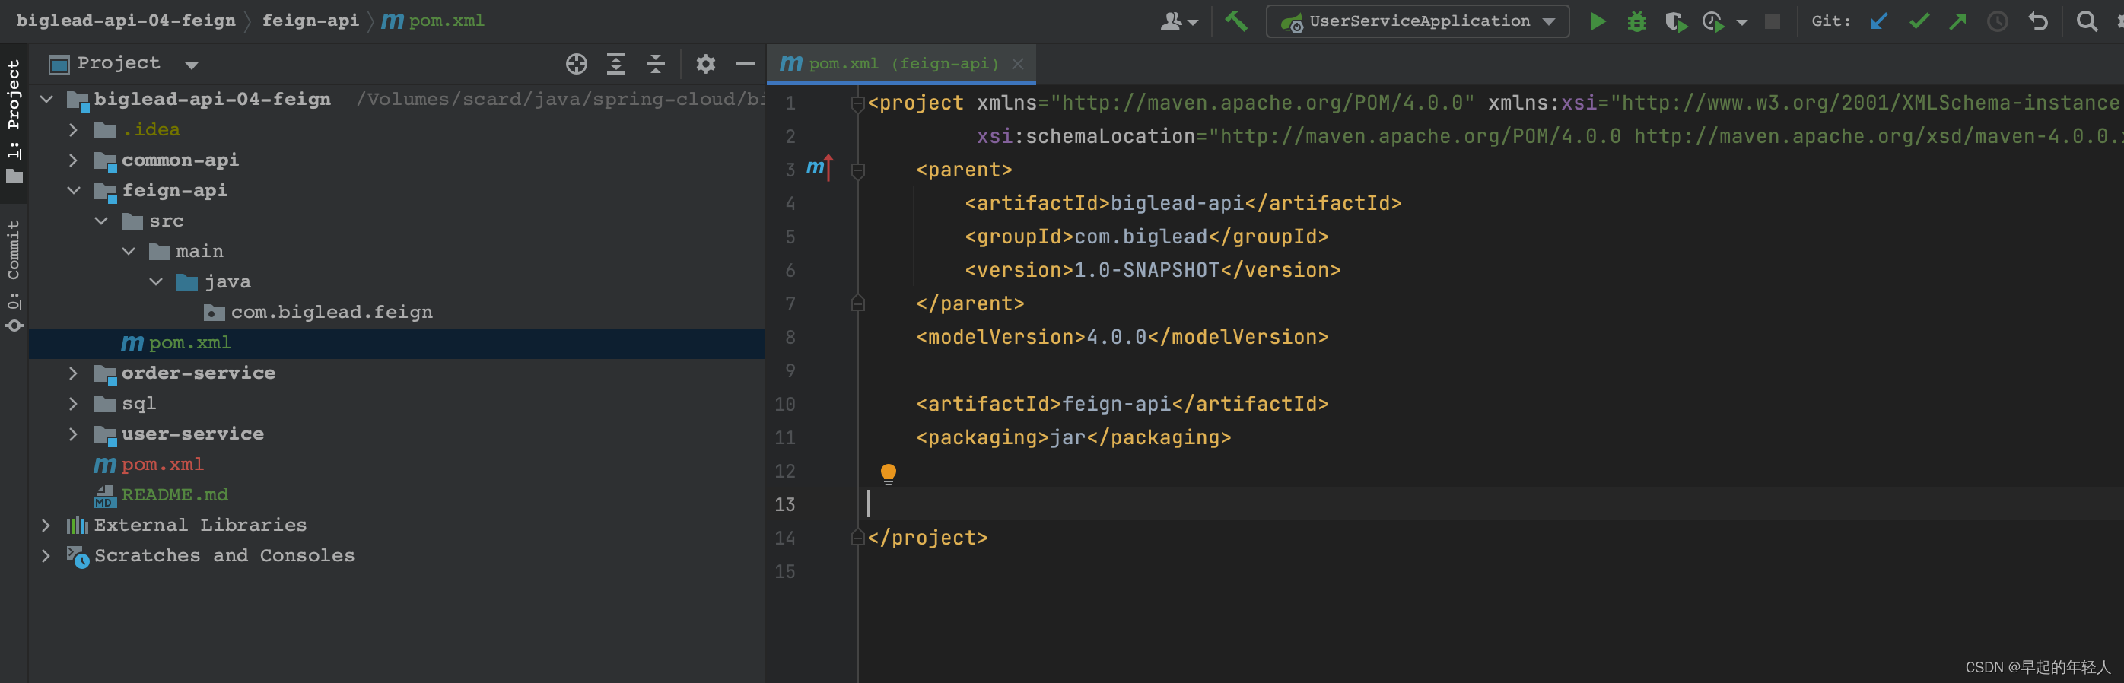Open the Project view dropdown
The height and width of the screenshot is (683, 2124).
click(x=191, y=65)
